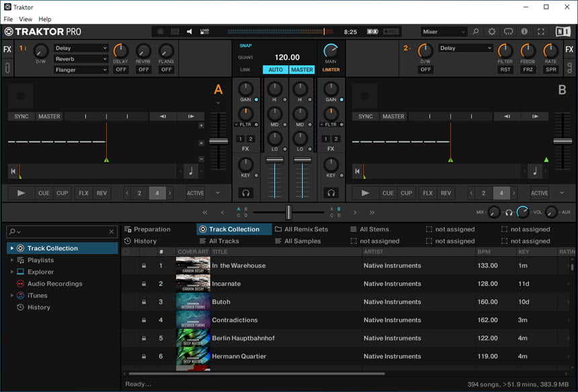Click CUE on Deck A
Image resolution: width=578 pixels, height=392 pixels.
pos(44,193)
